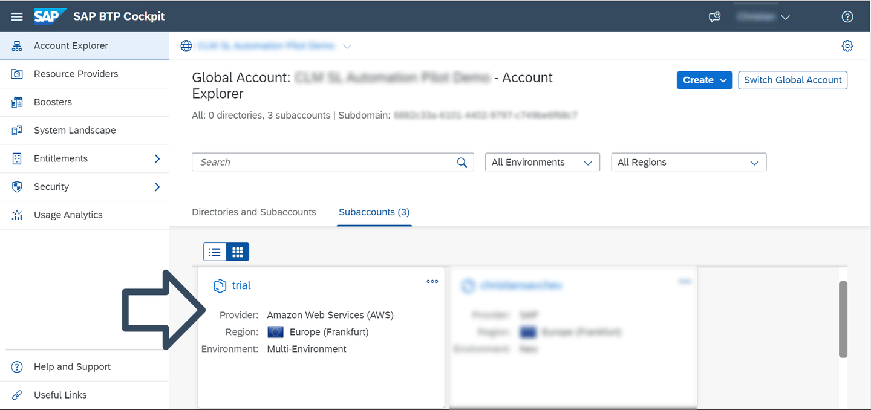Screen dimensions: 871x410
Task: Open Account Explorer in sidebar
Action: pyautogui.click(x=84, y=45)
